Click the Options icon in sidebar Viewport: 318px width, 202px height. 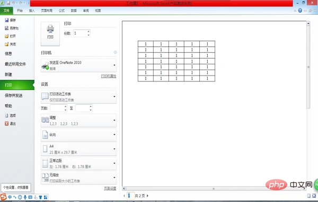(x=7, y=115)
